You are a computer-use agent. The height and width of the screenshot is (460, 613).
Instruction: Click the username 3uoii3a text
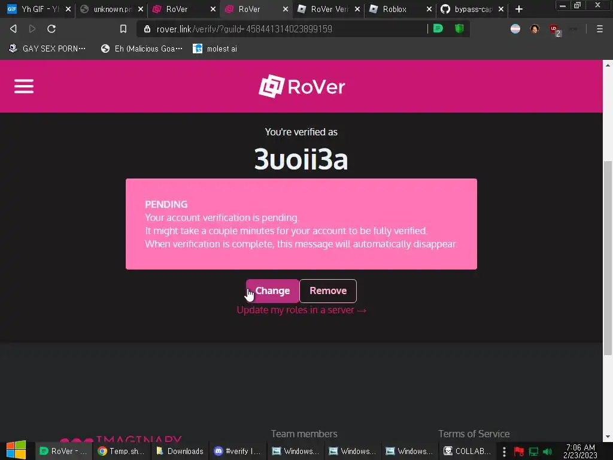click(x=301, y=159)
